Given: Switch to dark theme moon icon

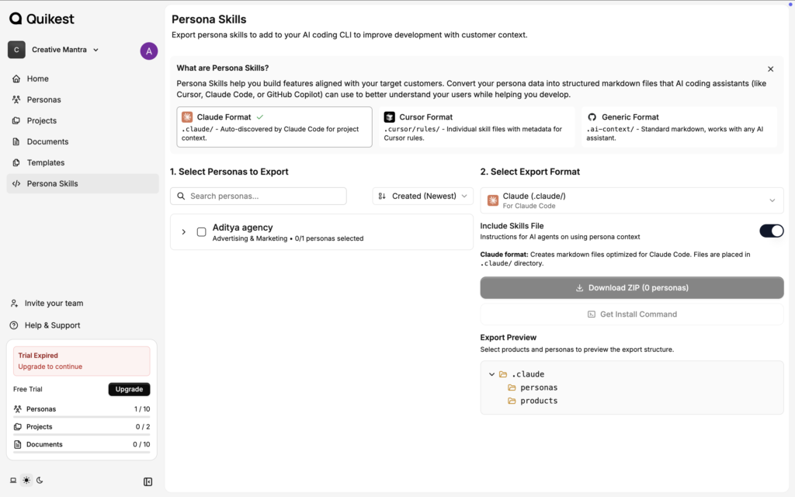Looking at the screenshot, I should 40,481.
